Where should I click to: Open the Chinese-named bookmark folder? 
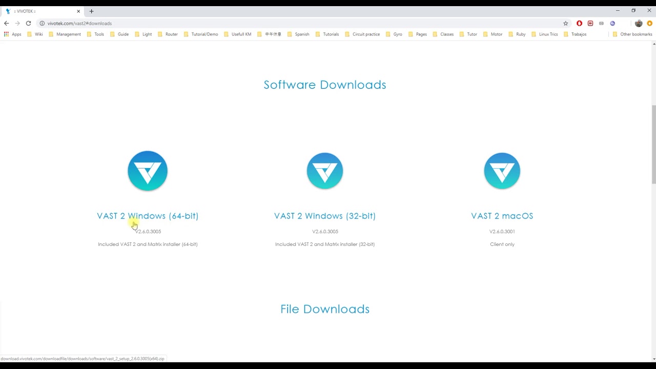click(x=269, y=34)
